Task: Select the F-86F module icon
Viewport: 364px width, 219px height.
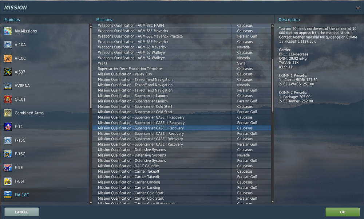Action: pos(8,181)
